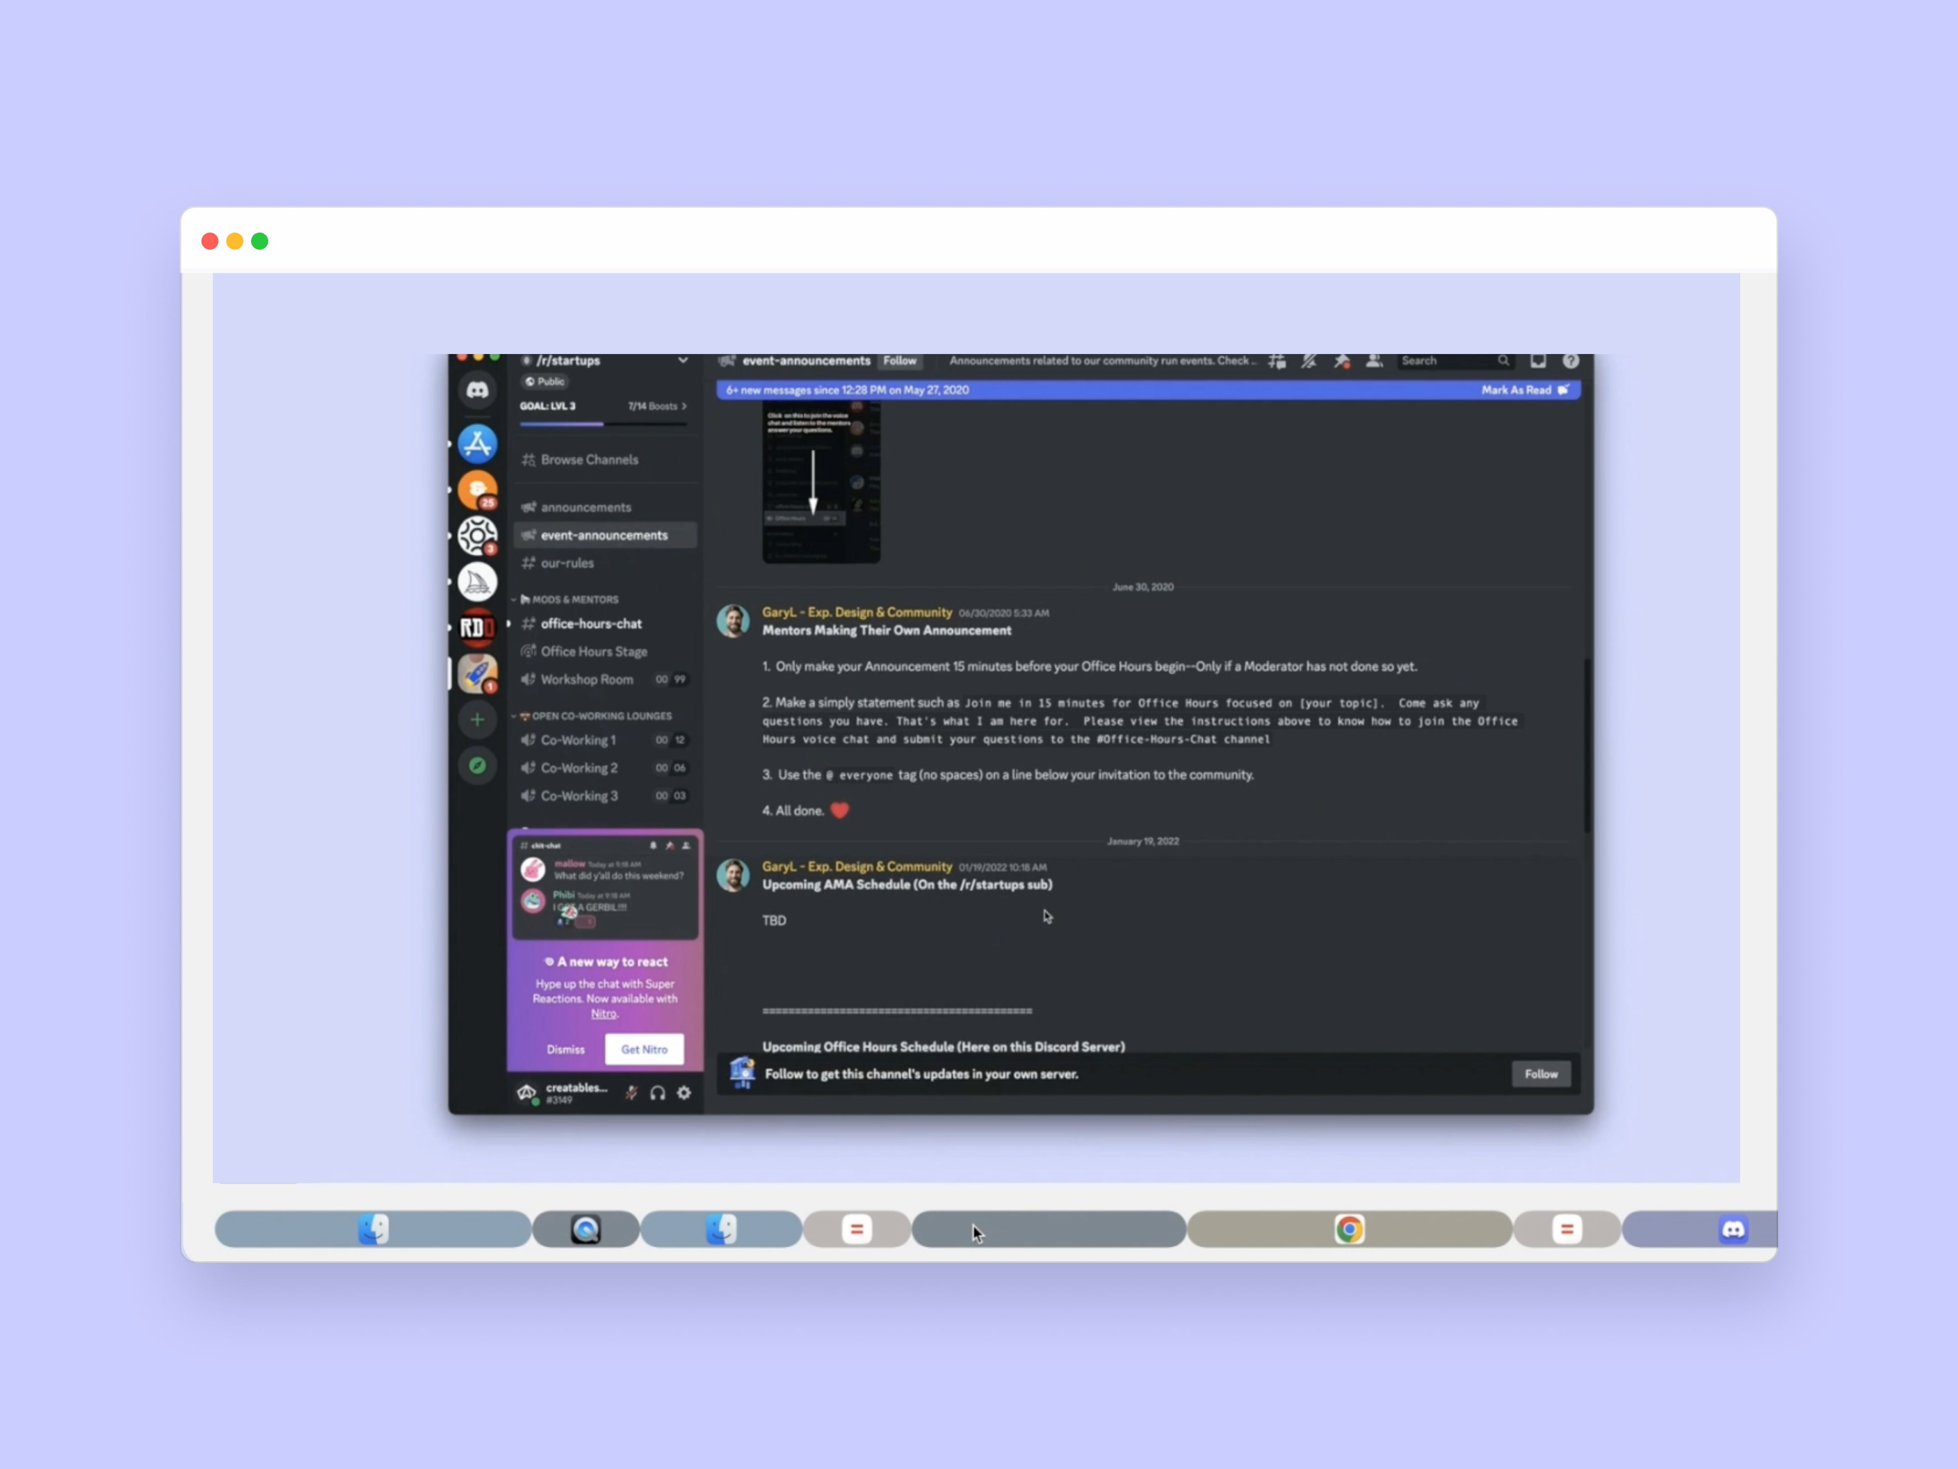Select the rocket /r/startups server icon
This screenshot has height=1469, width=1958.
[x=477, y=674]
